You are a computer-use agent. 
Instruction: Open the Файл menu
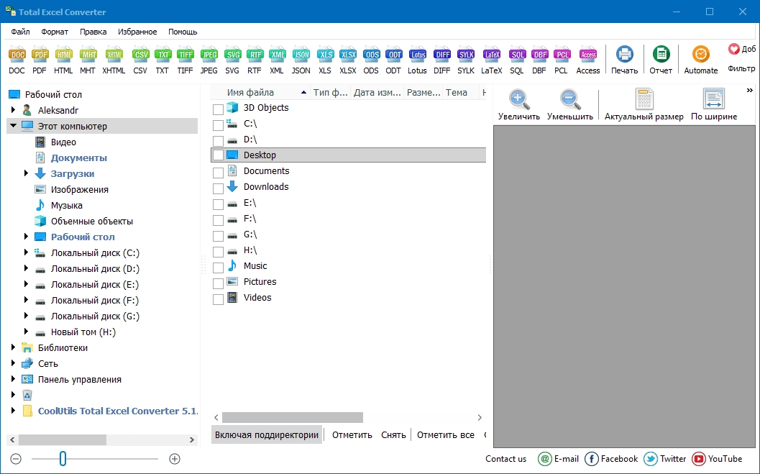pyautogui.click(x=20, y=32)
